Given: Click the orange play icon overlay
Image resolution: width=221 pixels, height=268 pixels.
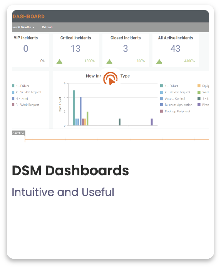Looking at the screenshot, I should (x=110, y=78).
